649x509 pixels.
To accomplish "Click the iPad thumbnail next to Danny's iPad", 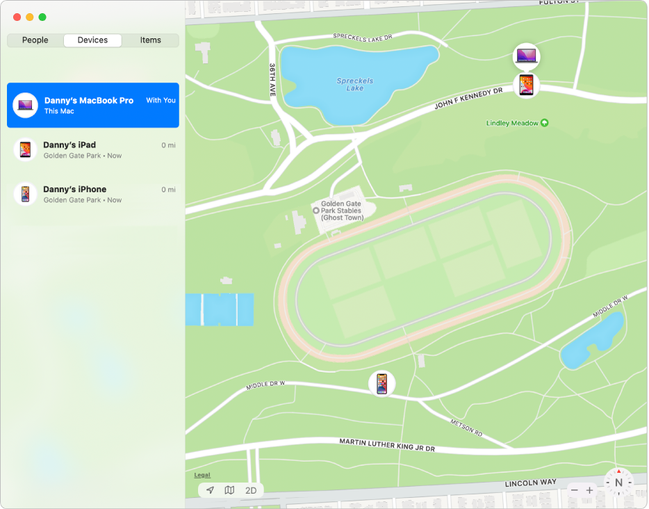I will (25, 150).
